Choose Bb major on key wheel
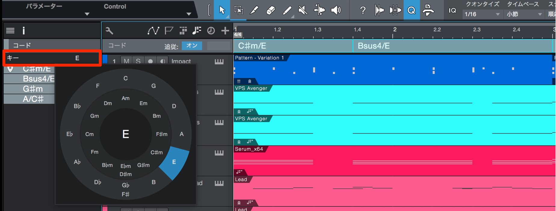Viewport: 556px width, 211px height. pos(77,106)
